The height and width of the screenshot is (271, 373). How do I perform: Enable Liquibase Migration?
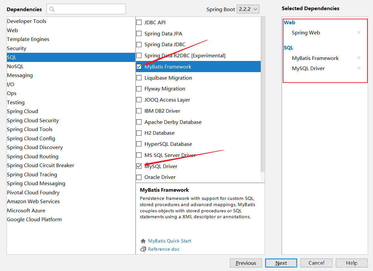tap(139, 78)
